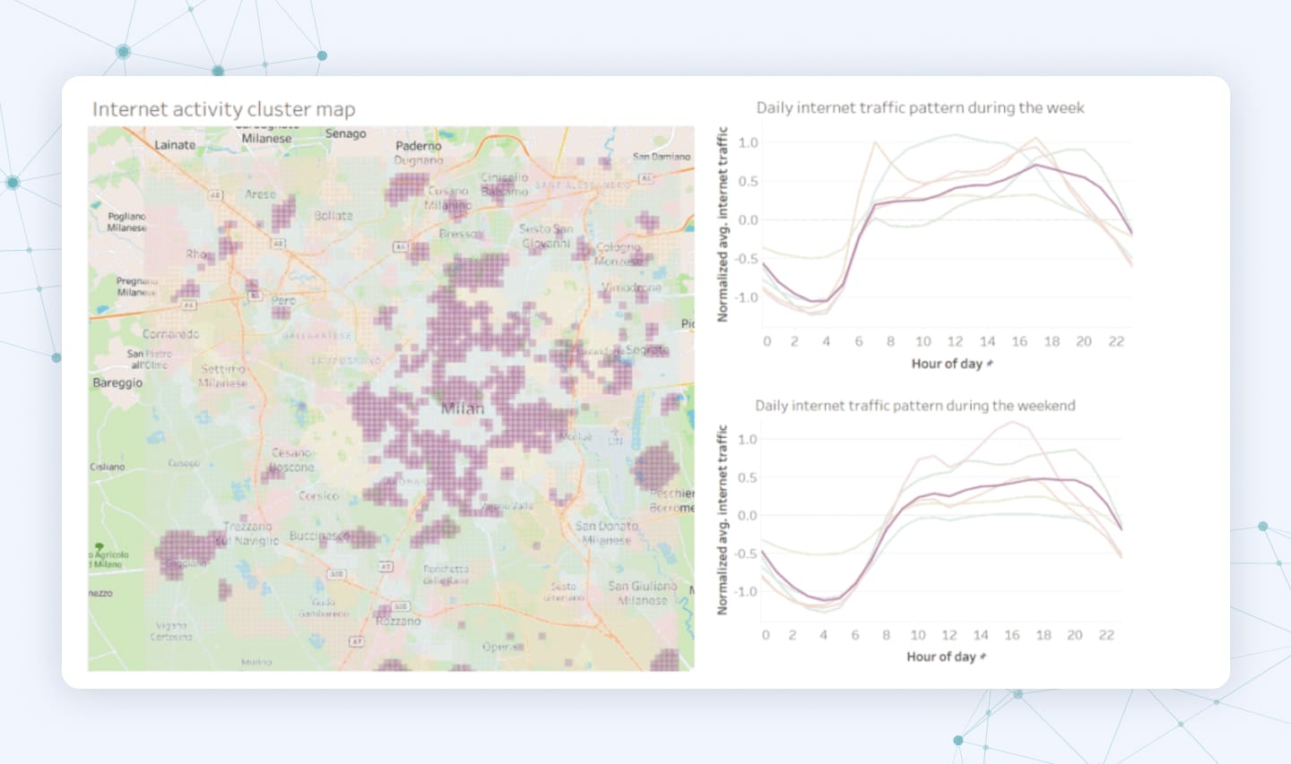Click Cesano Boscone label on map

pyautogui.click(x=293, y=459)
